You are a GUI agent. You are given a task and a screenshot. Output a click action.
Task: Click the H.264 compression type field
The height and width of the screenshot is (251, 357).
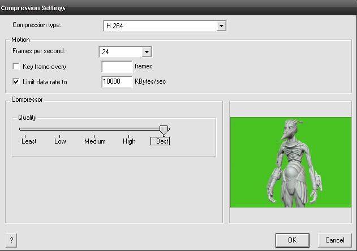[158, 26]
